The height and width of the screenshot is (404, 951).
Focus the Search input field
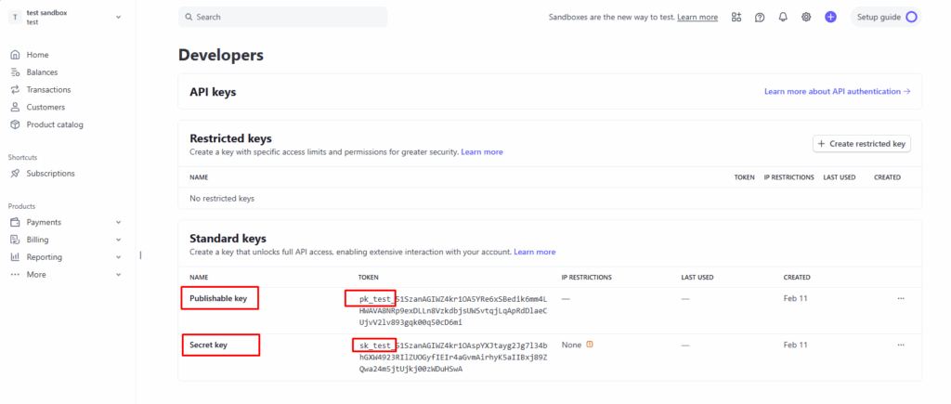(282, 17)
